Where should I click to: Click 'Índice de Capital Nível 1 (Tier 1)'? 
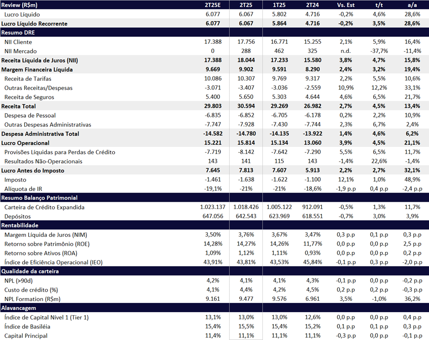coord(47,317)
